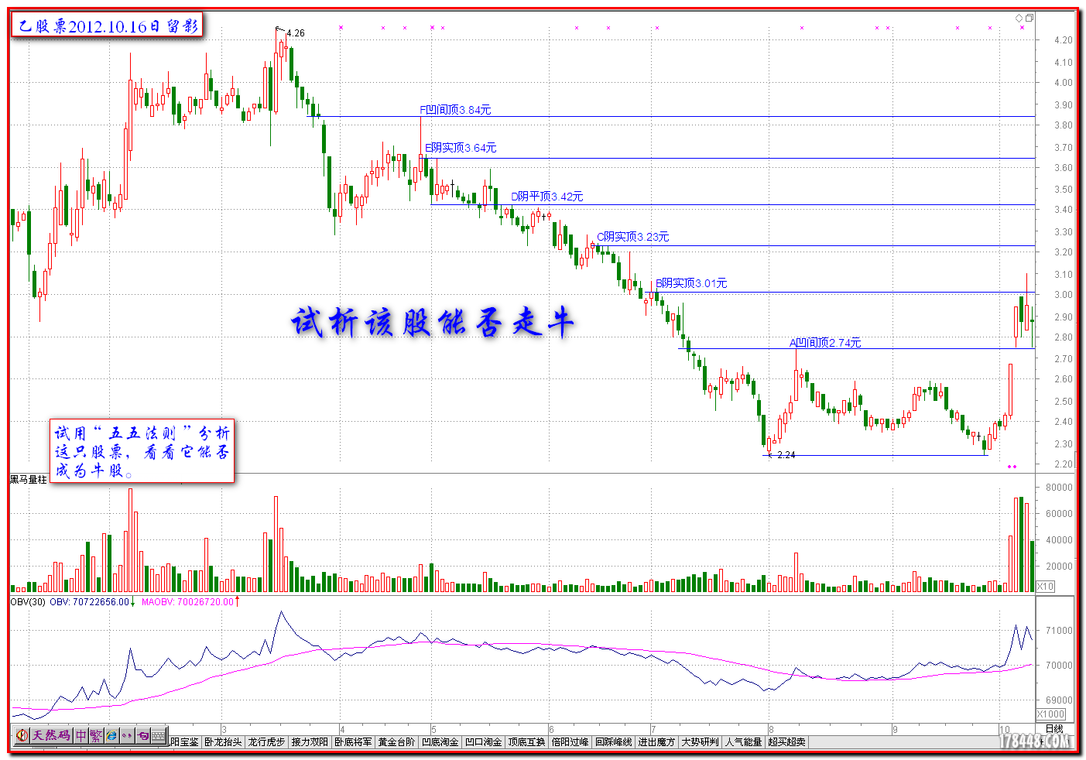Screen dimensions: 1086x760
Task: Select the 卧龙抬头 indicator tab
Action: point(223,741)
